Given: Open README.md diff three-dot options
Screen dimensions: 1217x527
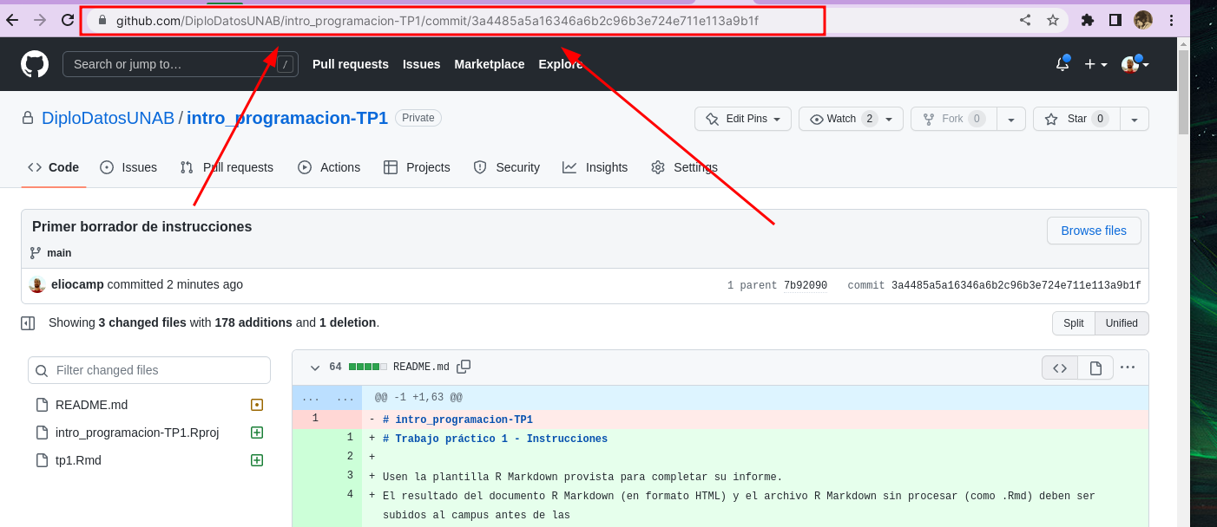Looking at the screenshot, I should point(1128,368).
